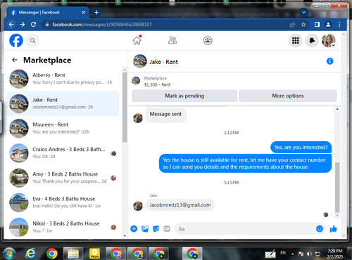
Task: Open Eva · 4 Beds 3 Baths House conversation
Action: [63, 202]
